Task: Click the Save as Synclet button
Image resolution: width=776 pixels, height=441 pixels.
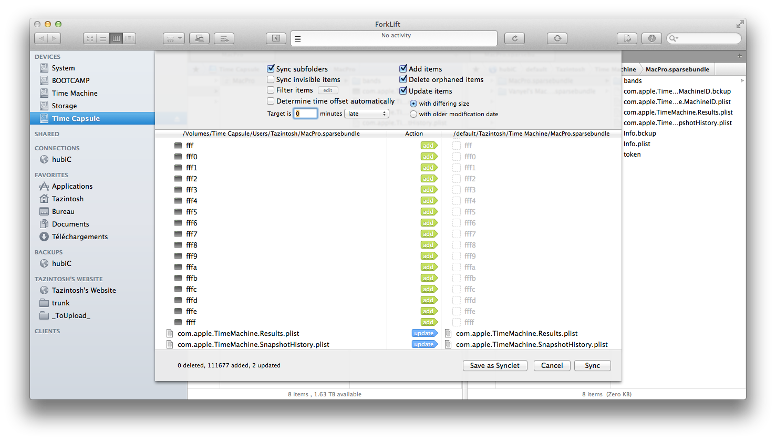Action: coord(494,365)
